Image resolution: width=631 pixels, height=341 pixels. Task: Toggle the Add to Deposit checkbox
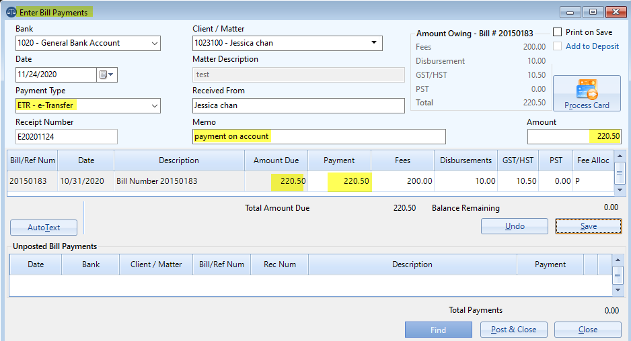[558, 46]
